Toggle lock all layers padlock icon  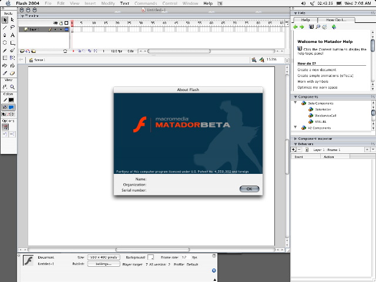click(x=61, y=23)
